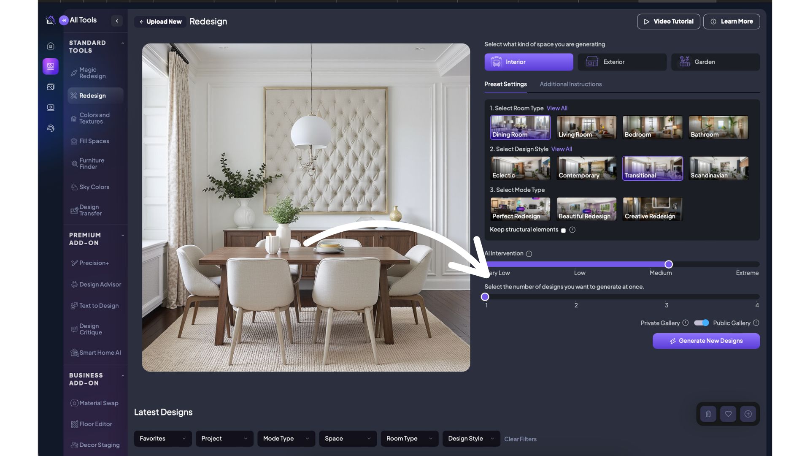Open the Mode Type filter dropdown

(286, 439)
